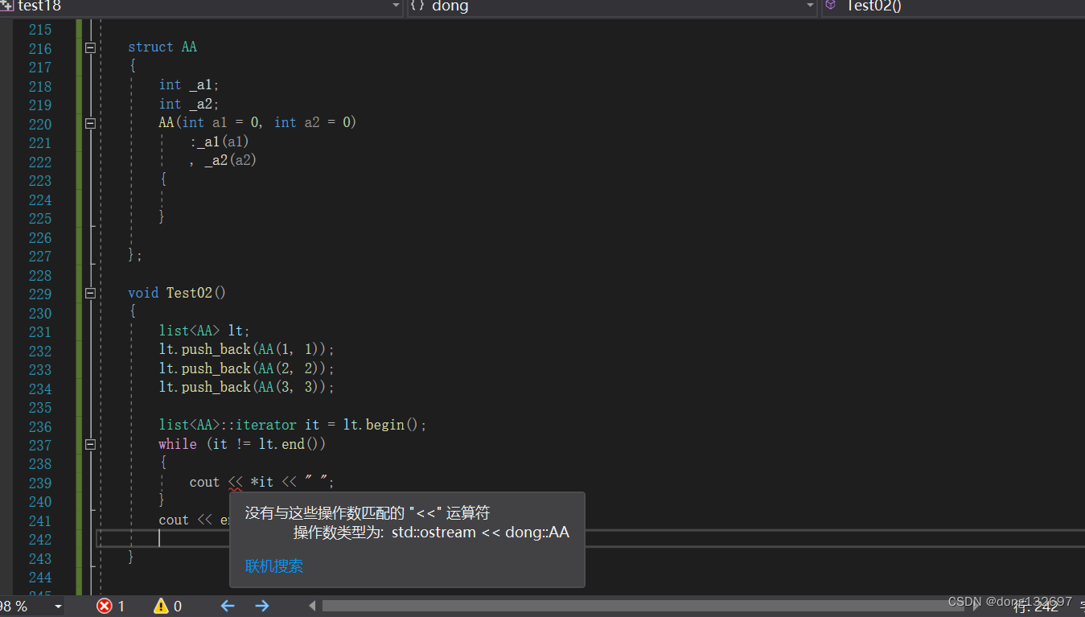Click line number 242

pyautogui.click(x=40, y=539)
